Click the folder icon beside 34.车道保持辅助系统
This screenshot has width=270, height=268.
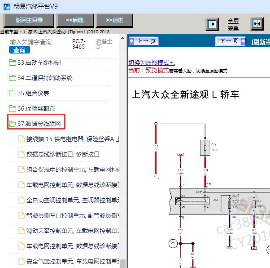pyautogui.click(x=13, y=78)
